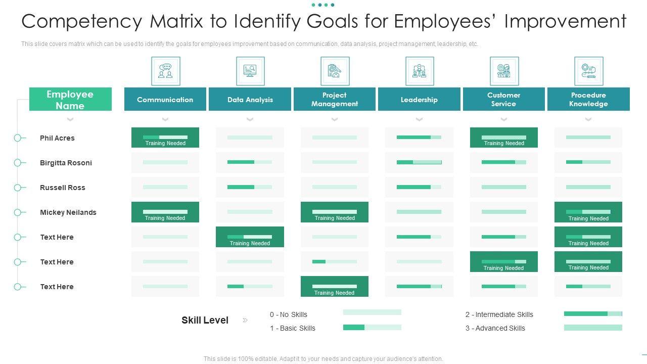Click the '1 - Basic Skills' legend text
The height and width of the screenshot is (364, 647).
point(293,328)
